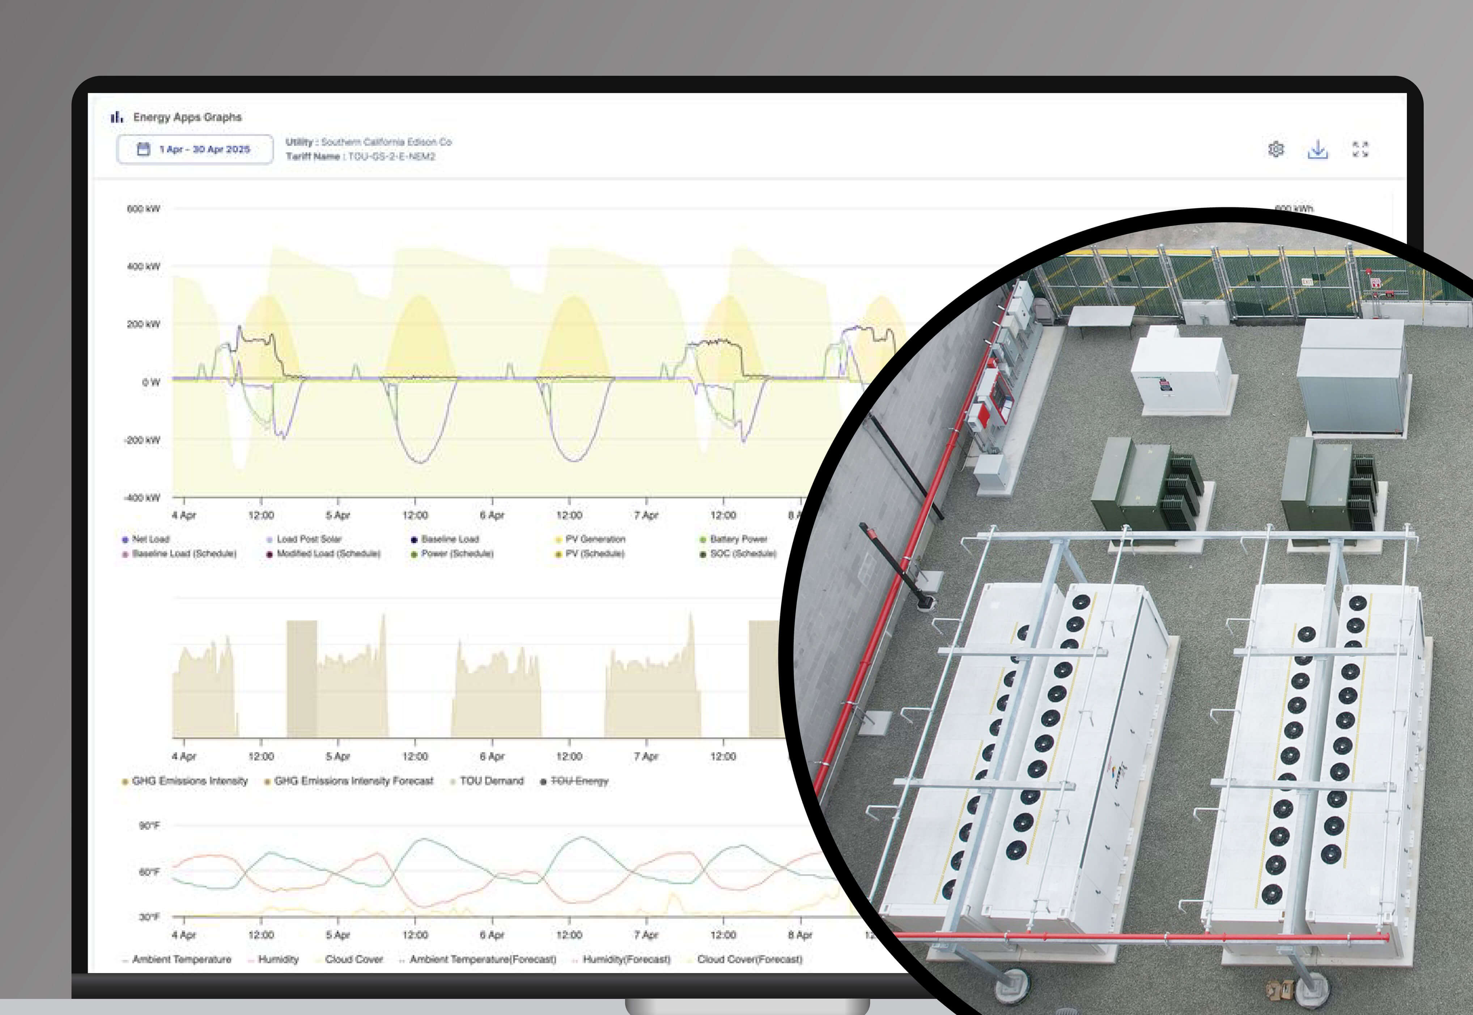Toggle the SOC (Schedule) legend item

tap(738, 554)
